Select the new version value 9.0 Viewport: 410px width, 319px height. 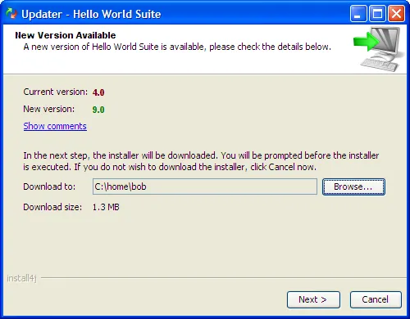(x=98, y=110)
